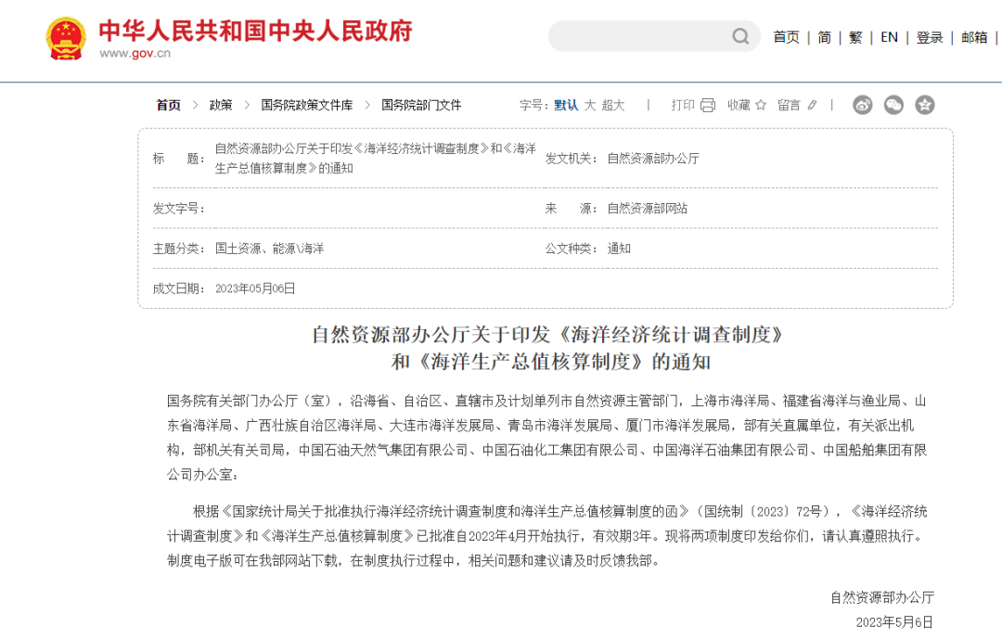
Task: Navigate to 政策 in breadcrumb
Action: (x=221, y=106)
